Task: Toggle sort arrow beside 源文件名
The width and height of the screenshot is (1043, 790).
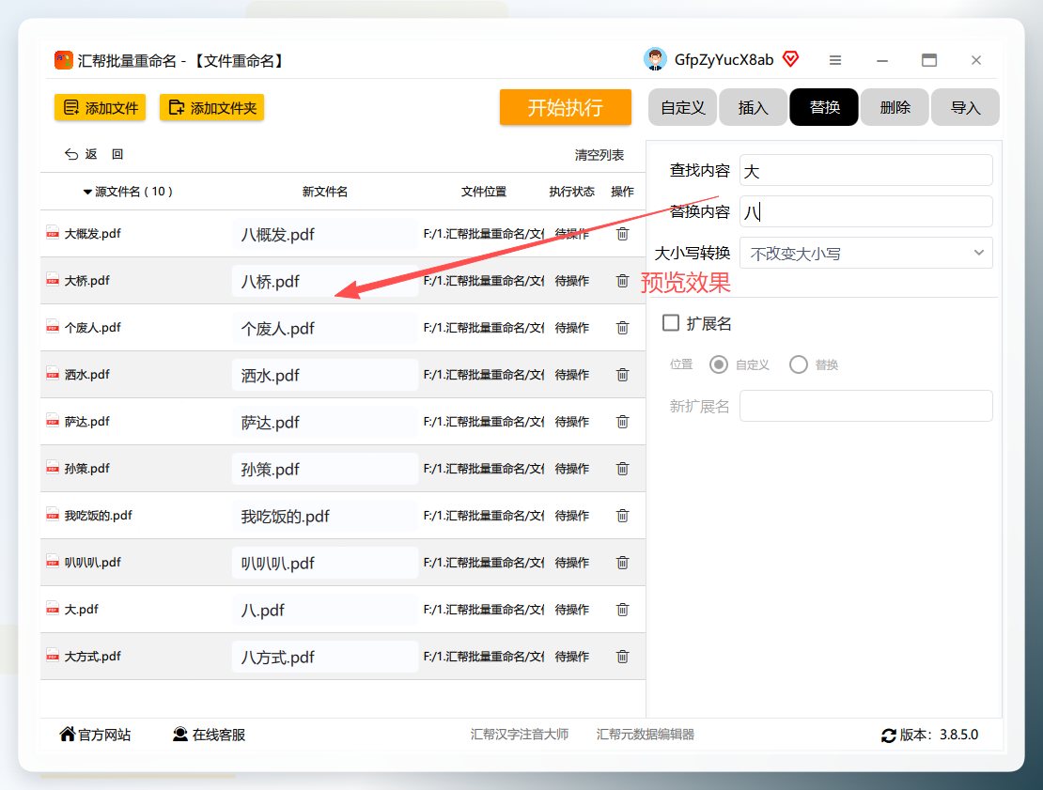Action: click(87, 193)
